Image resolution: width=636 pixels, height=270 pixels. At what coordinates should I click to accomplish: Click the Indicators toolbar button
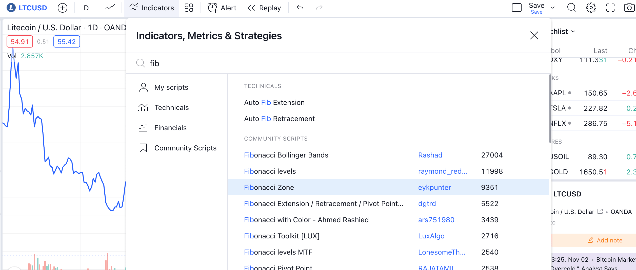coord(152,8)
